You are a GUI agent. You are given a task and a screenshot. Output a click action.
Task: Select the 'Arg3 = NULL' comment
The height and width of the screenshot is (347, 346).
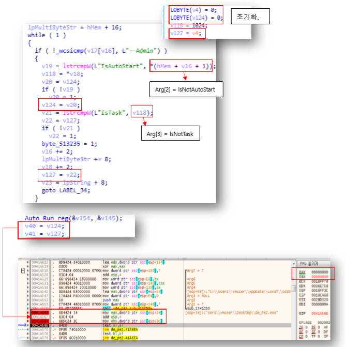click(198, 296)
